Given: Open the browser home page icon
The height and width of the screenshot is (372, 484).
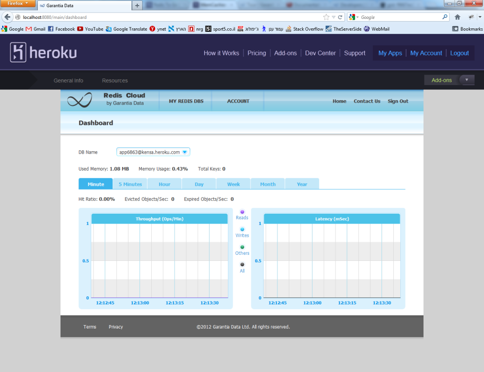Looking at the screenshot, I should point(458,17).
